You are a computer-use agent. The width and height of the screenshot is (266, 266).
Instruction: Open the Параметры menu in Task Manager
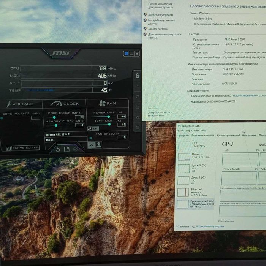pyautogui.click(x=192, y=131)
